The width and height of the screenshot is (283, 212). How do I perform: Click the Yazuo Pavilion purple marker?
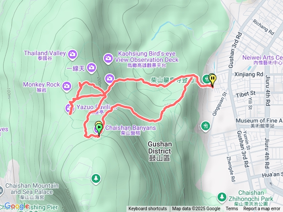(68, 108)
